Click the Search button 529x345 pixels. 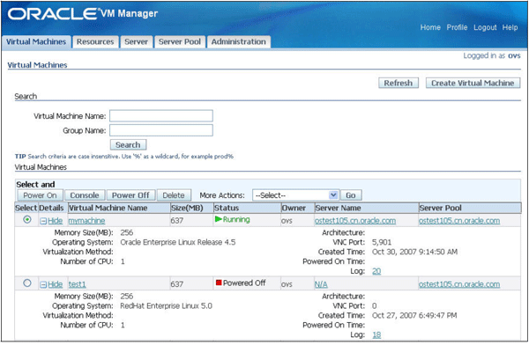click(128, 144)
